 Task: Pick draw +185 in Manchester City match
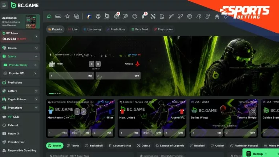80,133
